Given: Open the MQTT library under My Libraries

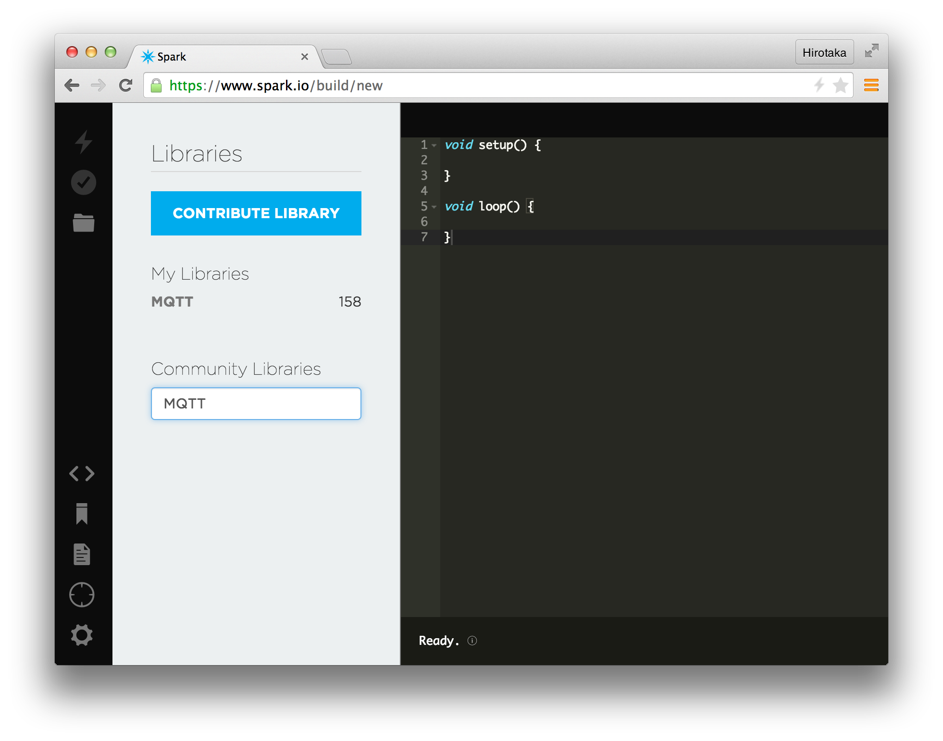Looking at the screenshot, I should click(x=172, y=302).
